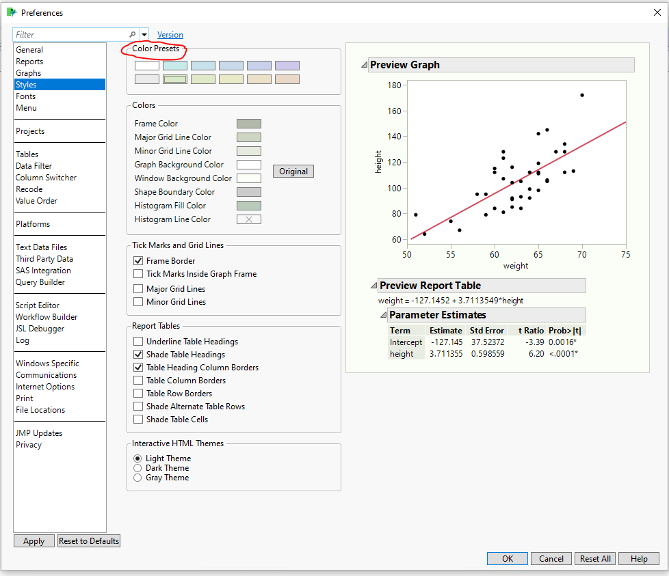Click the JMP logo in the title bar

[11, 12]
